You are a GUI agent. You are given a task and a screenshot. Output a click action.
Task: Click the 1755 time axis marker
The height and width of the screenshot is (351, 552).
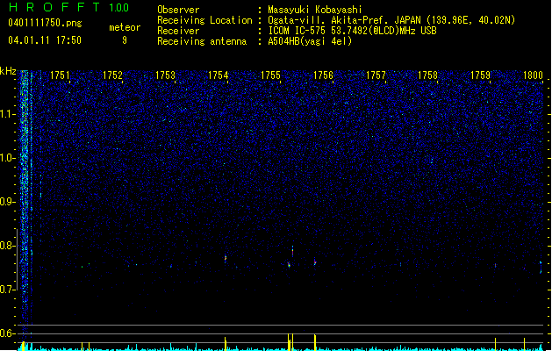pyautogui.click(x=270, y=75)
